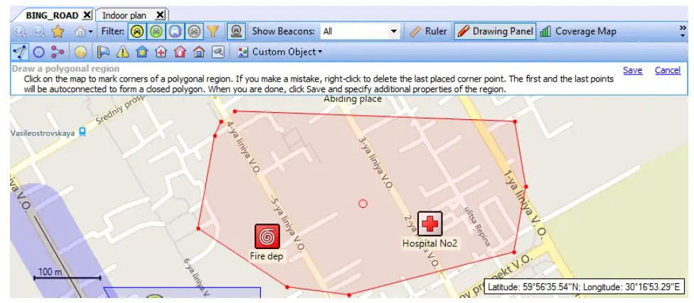Click the zoom out magnifier icon
Screen dimensions: 694x303
[x=39, y=32]
